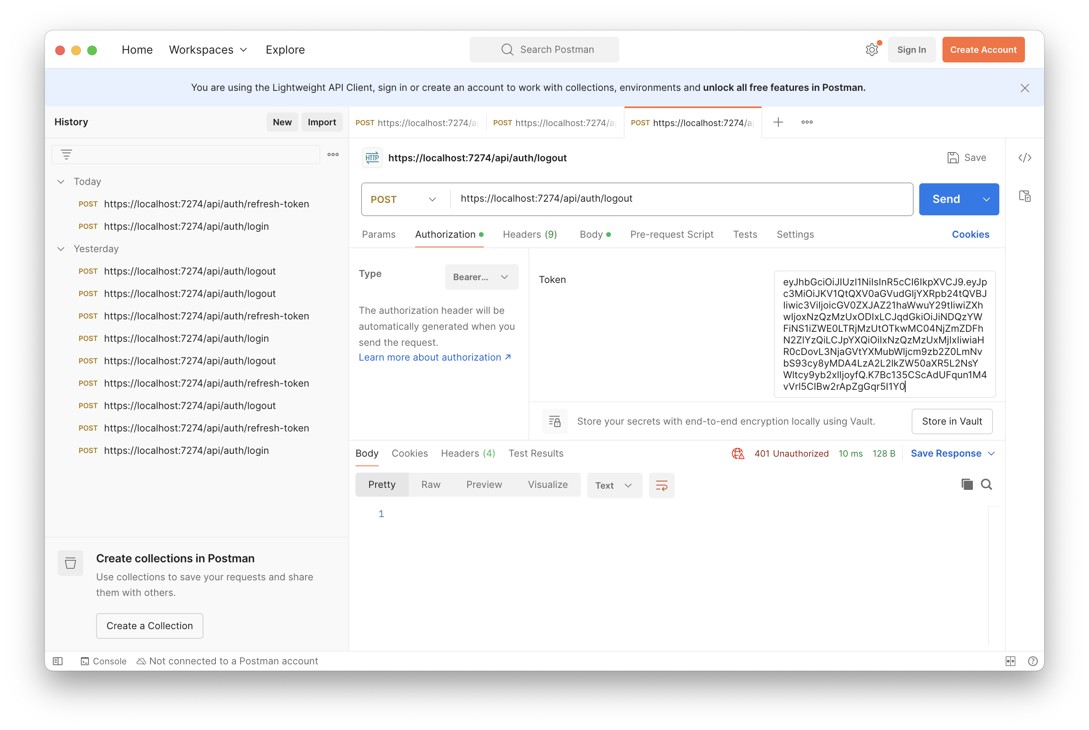Select the Raw response view tab
The height and width of the screenshot is (730, 1089).
tap(430, 485)
